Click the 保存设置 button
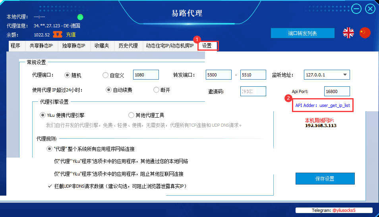 pos(325,179)
